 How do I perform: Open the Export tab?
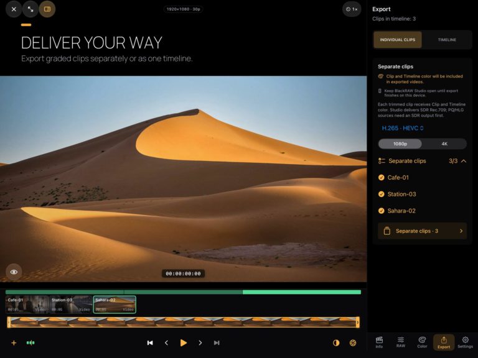pyautogui.click(x=444, y=342)
